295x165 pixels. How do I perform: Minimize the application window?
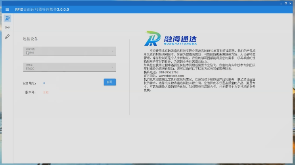(281, 4)
